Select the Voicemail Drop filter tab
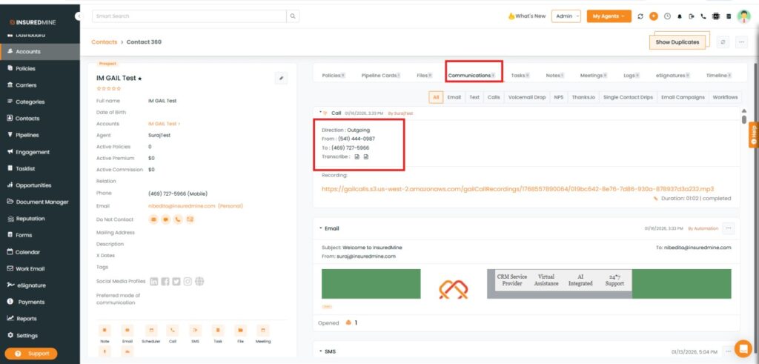The height and width of the screenshot is (364, 759). tap(527, 97)
